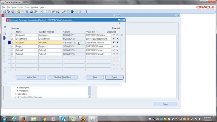This screenshot has height=122, width=217.
Task: Click the Show Navigator toolbar icon
Action: coord(13,12)
